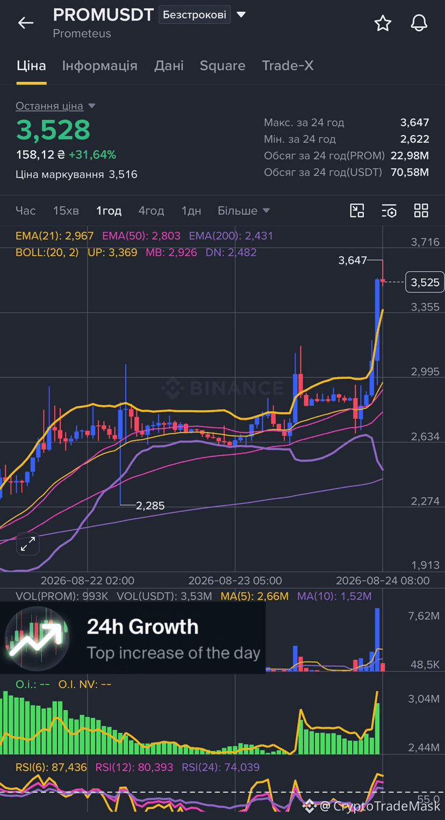Open the Square tab
This screenshot has height=820, width=445.
click(223, 66)
